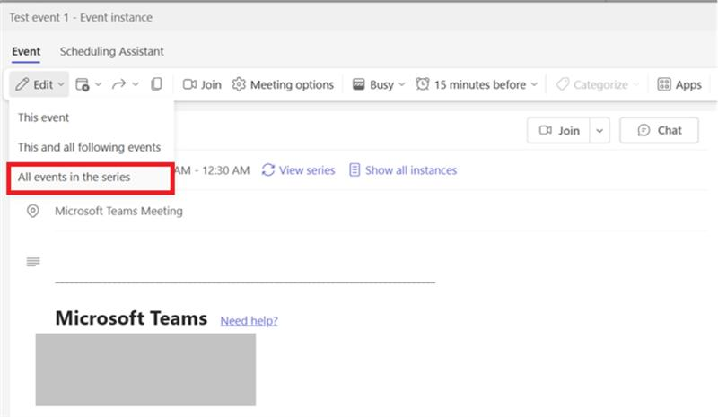The width and height of the screenshot is (718, 417).
Task: Click the Test event 1 window title
Action: (81, 17)
